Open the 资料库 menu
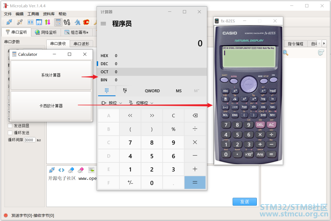This screenshot has width=331, height=221. pyautogui.click(x=48, y=14)
